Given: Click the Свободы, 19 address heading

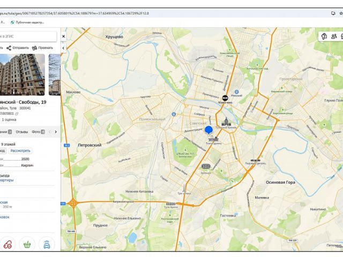Looking at the screenshot, I should tap(32, 102).
